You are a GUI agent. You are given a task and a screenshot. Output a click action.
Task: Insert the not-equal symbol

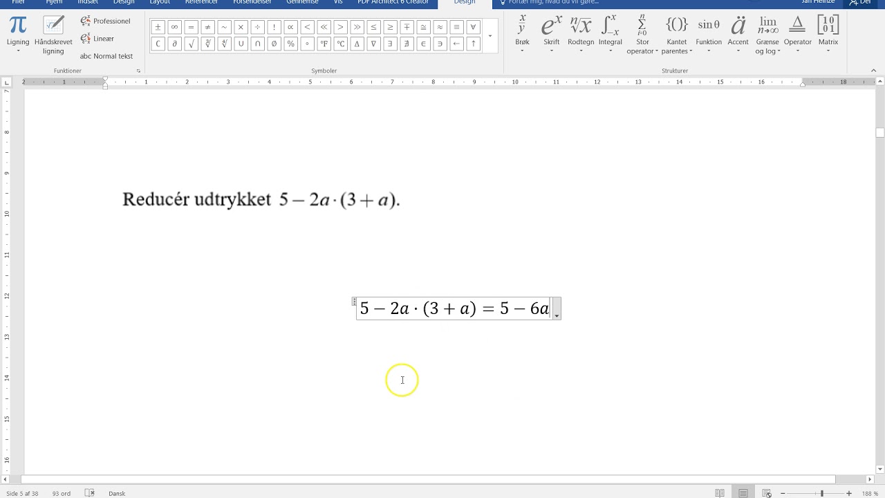(x=207, y=28)
